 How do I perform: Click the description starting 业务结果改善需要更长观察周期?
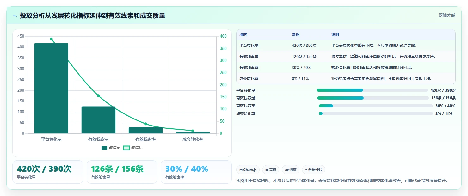tap(382, 79)
